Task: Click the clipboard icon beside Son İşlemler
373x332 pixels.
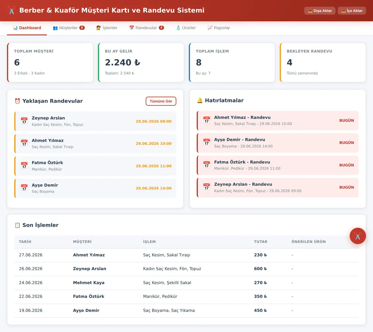Action: [x=17, y=225]
